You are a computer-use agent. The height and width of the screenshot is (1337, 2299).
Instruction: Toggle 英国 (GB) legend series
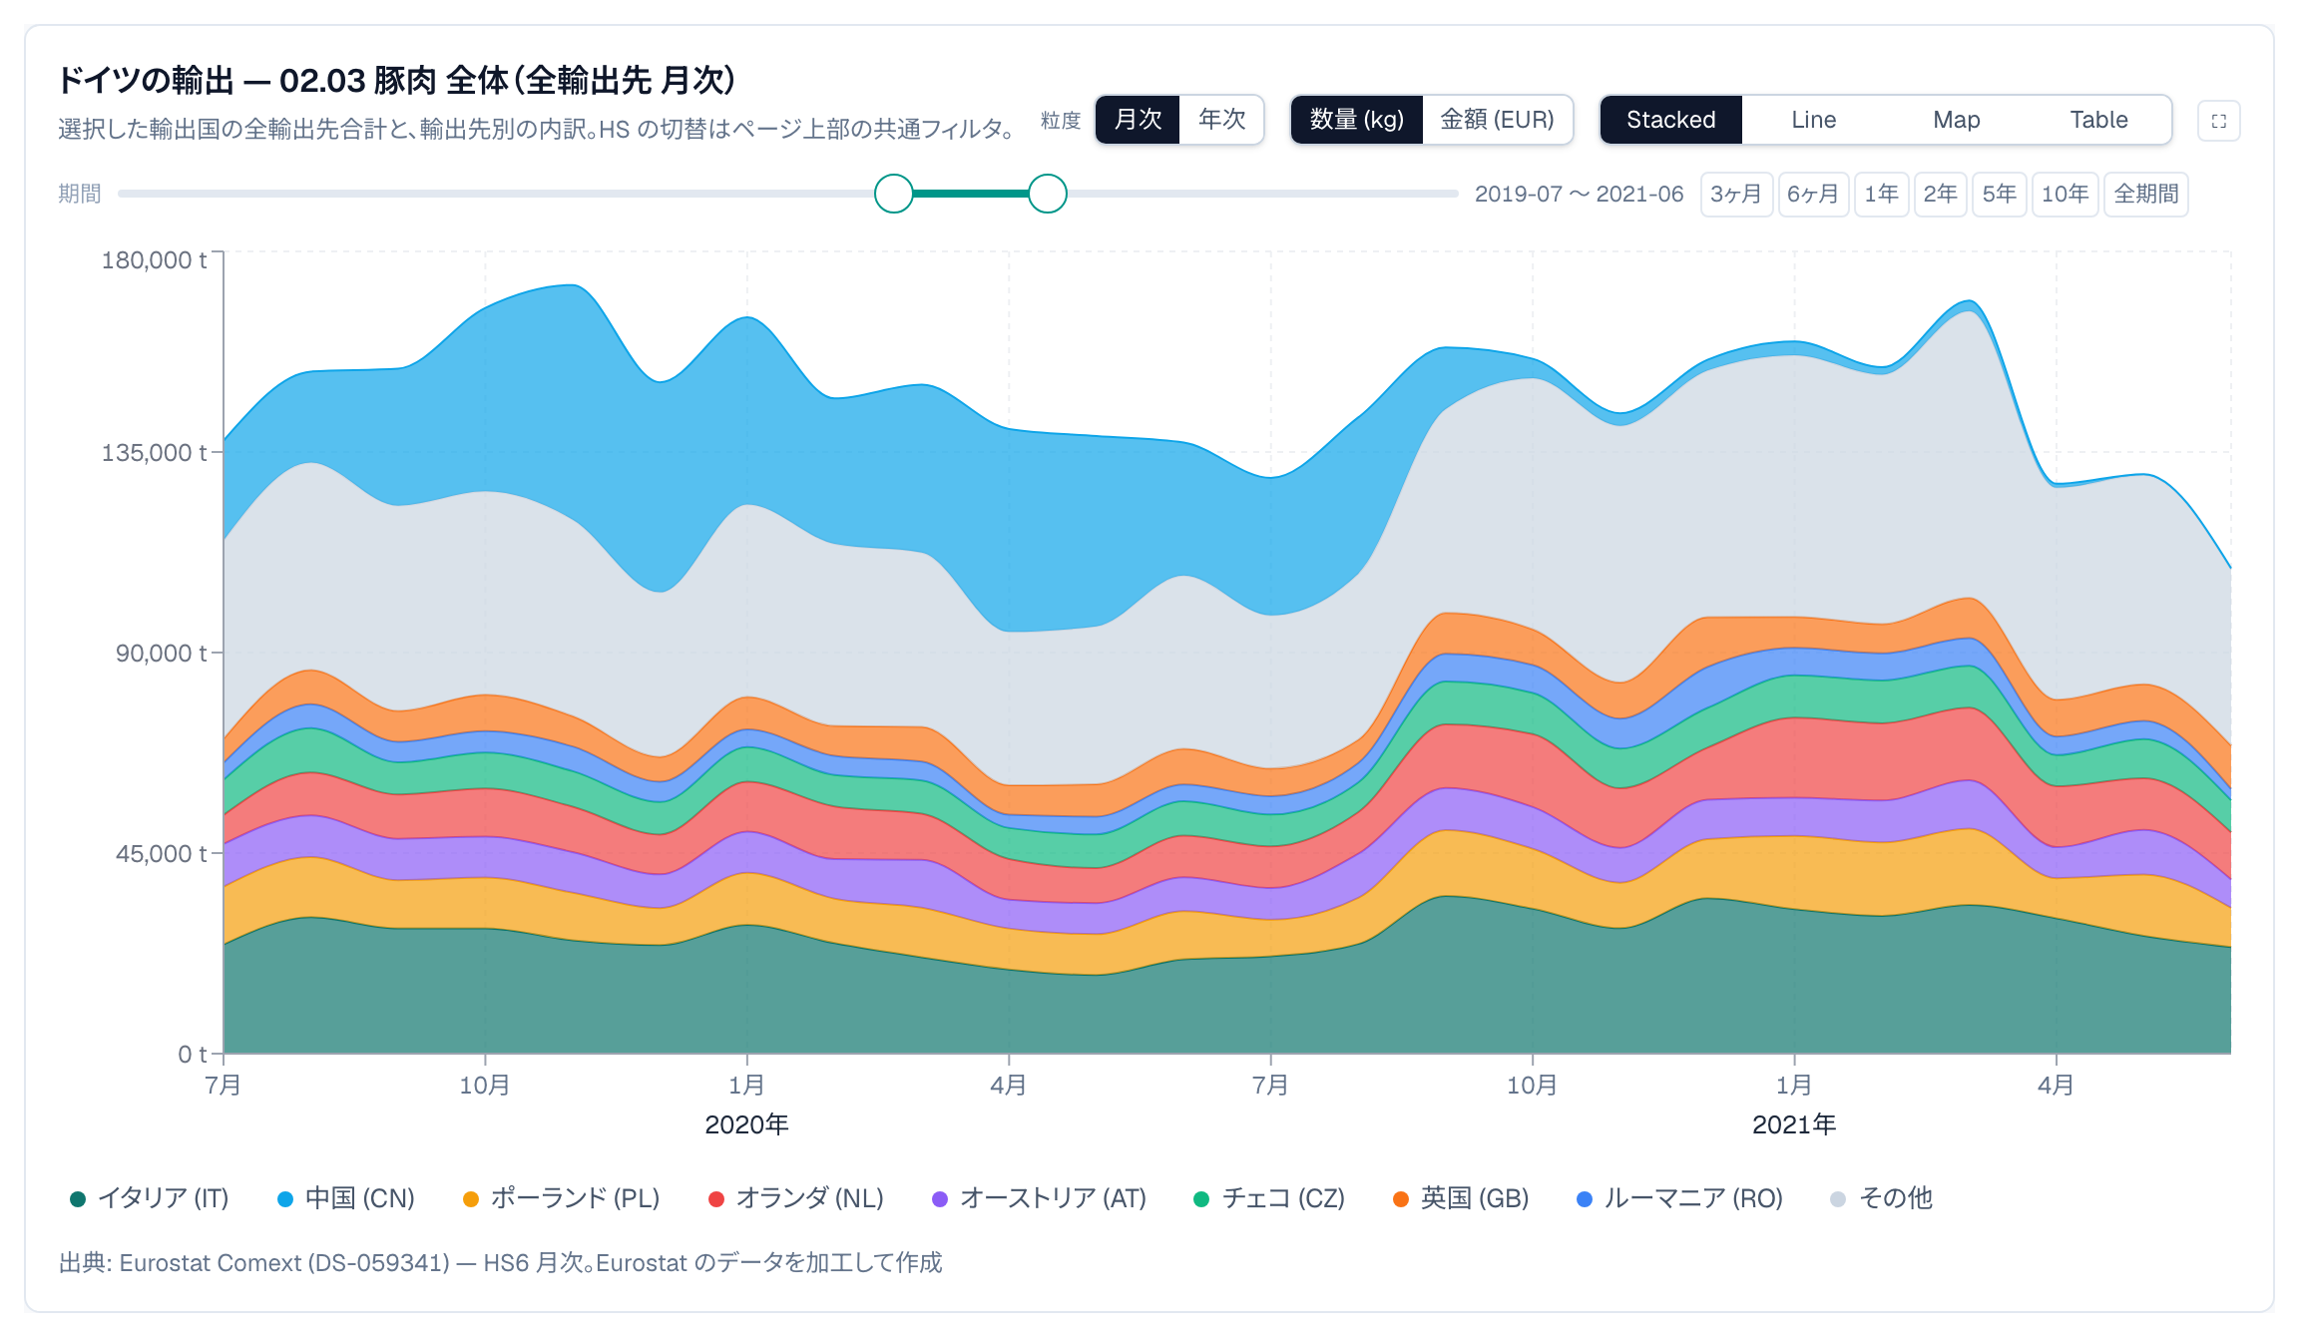[x=1462, y=1198]
